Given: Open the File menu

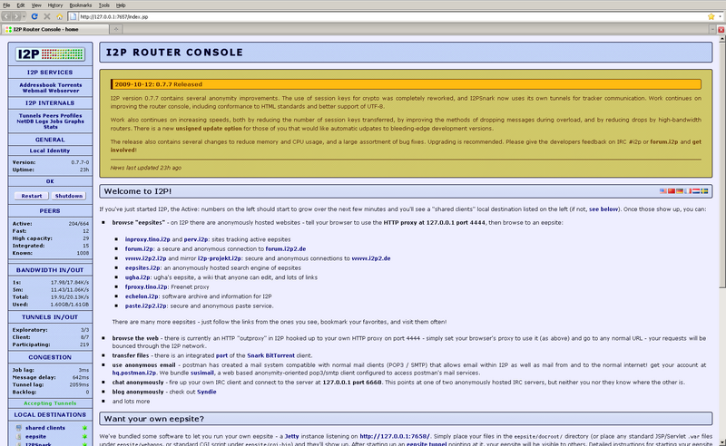Looking at the screenshot, I should point(6,5).
